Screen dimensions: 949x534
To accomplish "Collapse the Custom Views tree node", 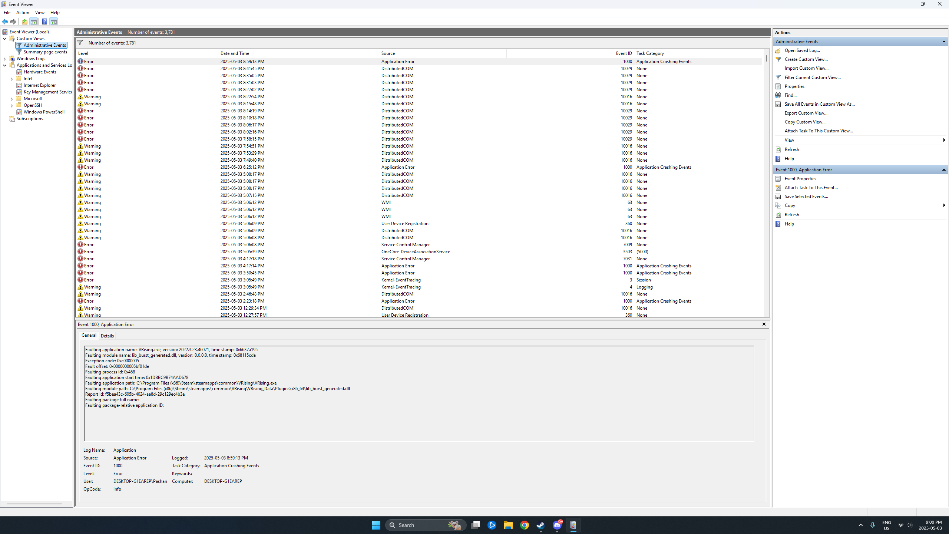I will [5, 39].
